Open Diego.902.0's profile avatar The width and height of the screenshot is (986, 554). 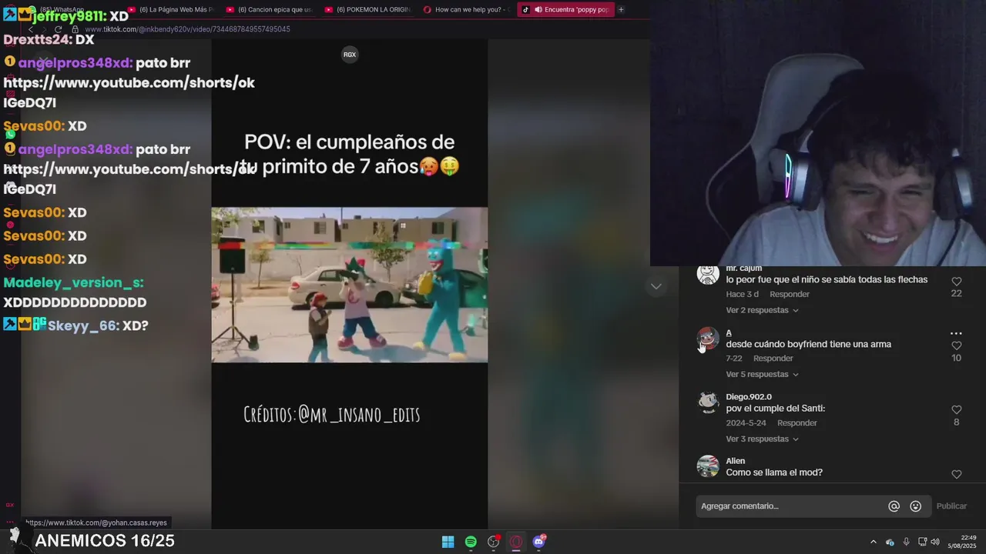click(x=708, y=402)
